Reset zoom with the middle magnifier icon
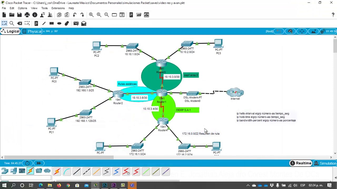 [x=99, y=15]
